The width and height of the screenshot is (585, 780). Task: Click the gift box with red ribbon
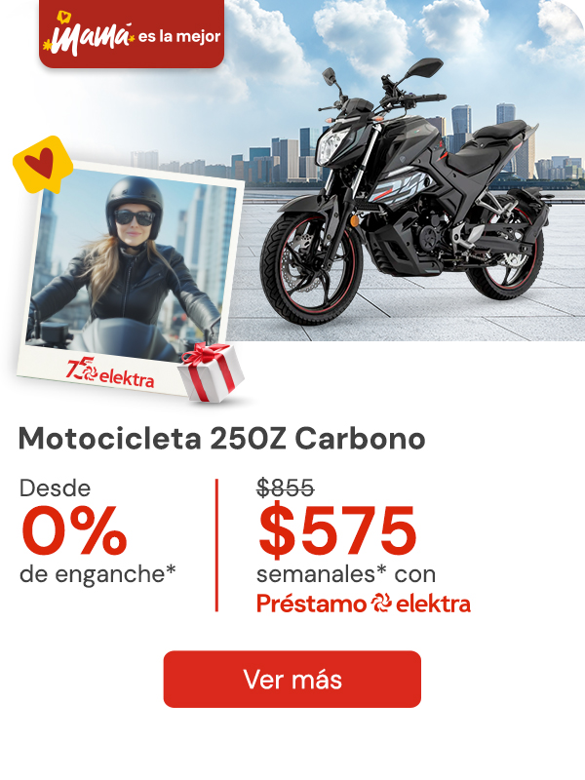pyautogui.click(x=211, y=371)
